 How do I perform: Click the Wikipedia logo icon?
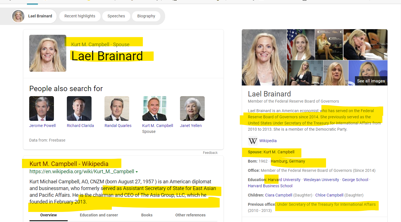[x=253, y=141]
